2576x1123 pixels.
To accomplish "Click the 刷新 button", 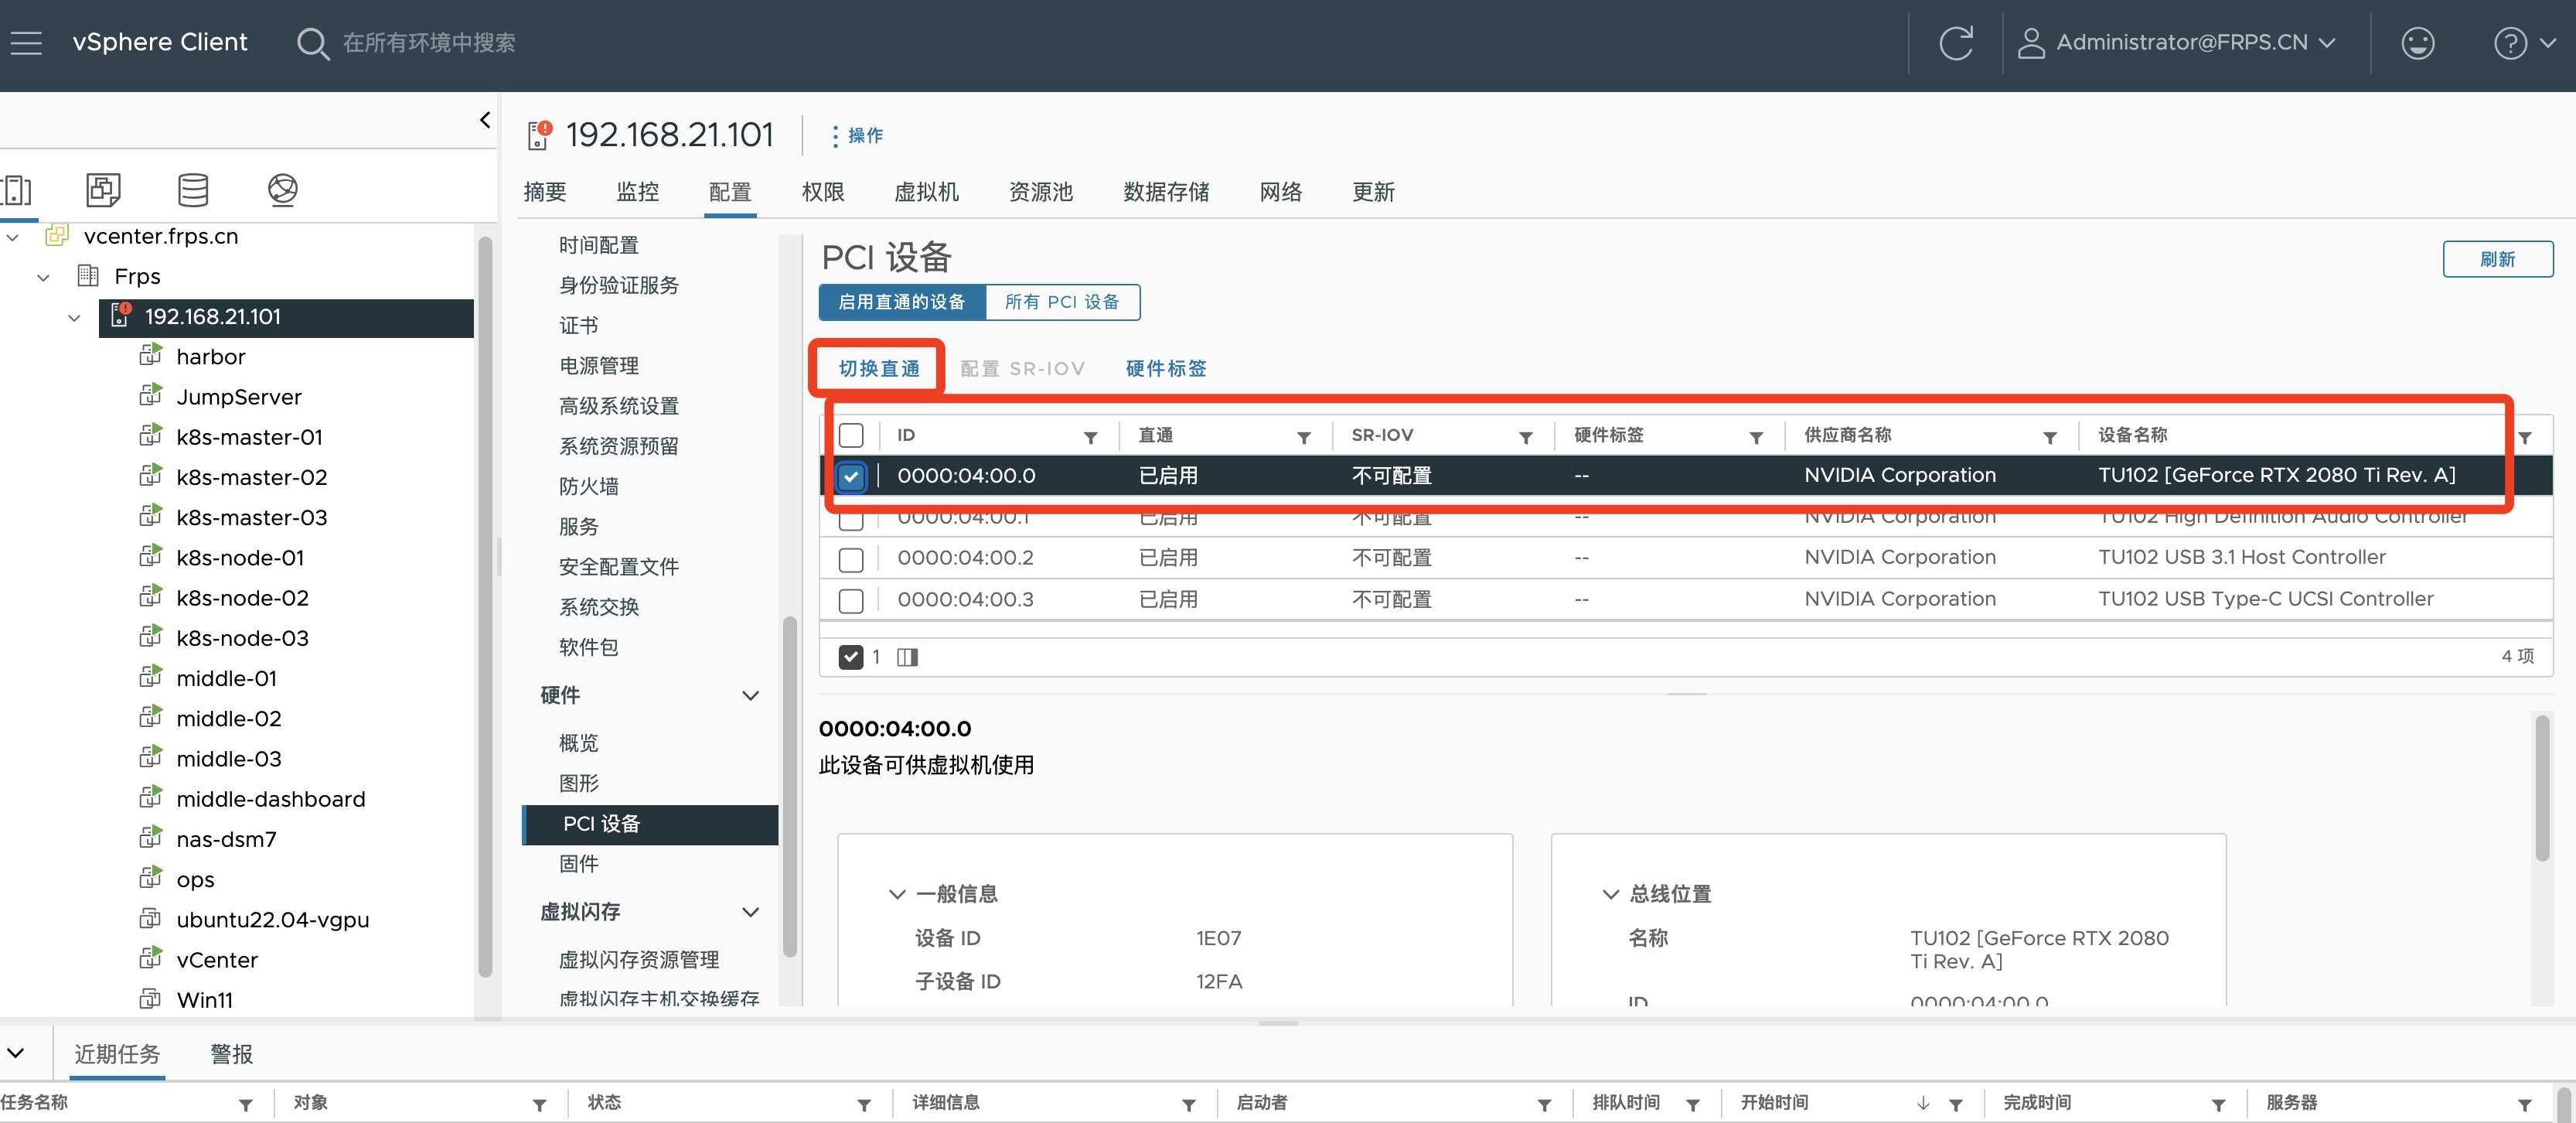I will (x=2498, y=259).
